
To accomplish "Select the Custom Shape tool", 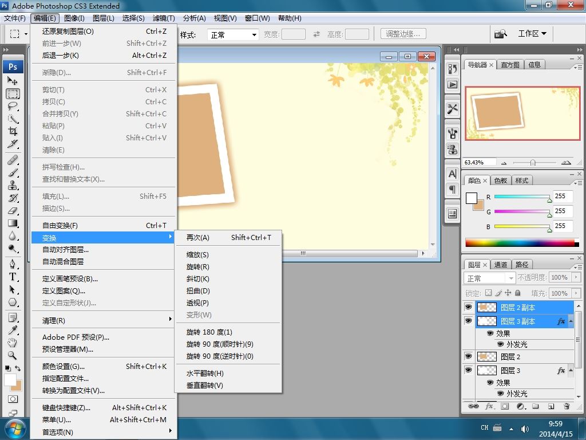I will [x=13, y=302].
